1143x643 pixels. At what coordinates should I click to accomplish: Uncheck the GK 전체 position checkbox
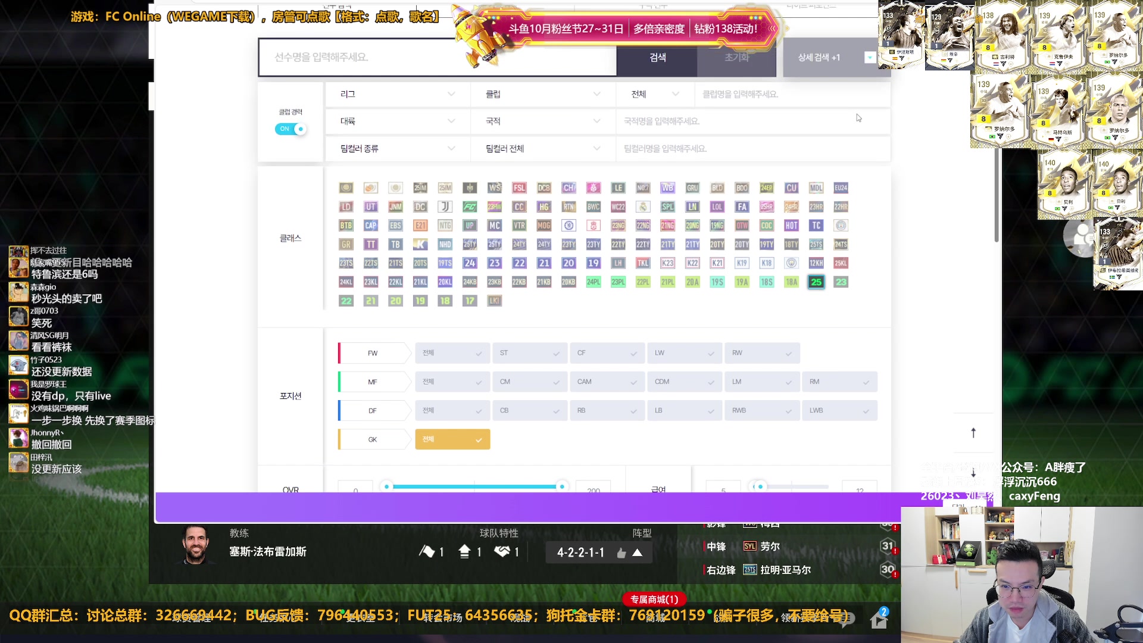[452, 439]
